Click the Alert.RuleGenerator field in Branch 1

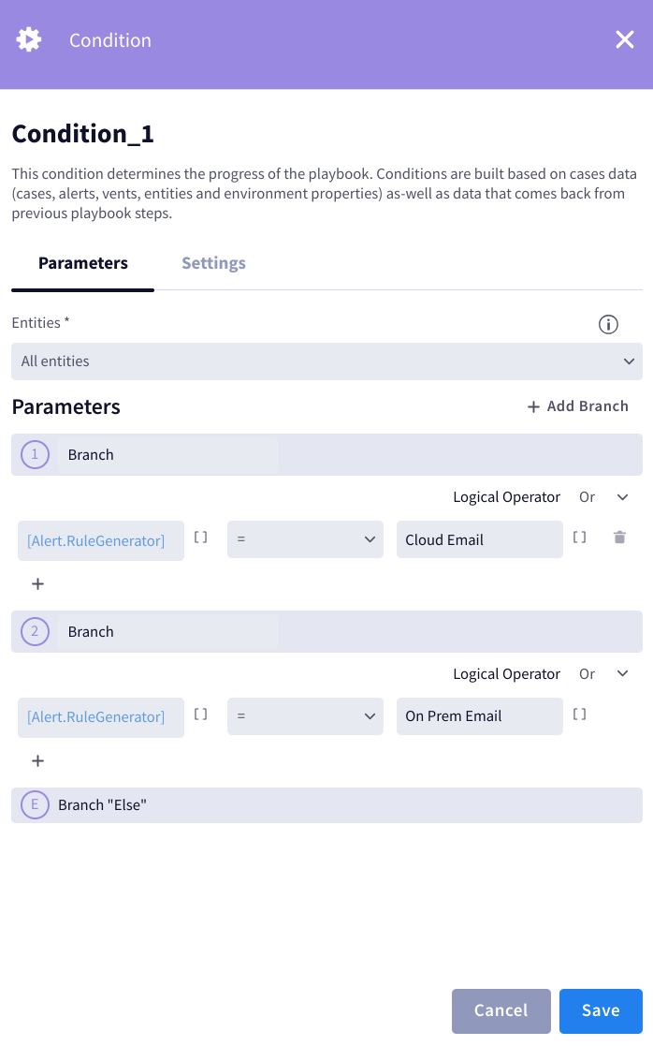tap(100, 540)
